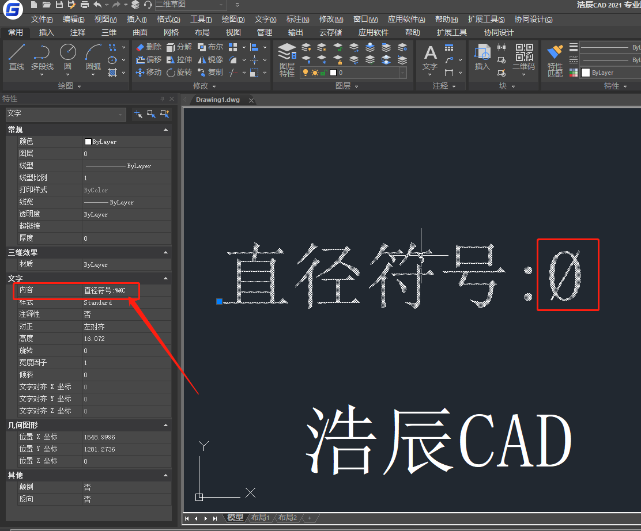Switch to the 云存储 ribbon tab
This screenshot has width=641, height=531.
[330, 32]
